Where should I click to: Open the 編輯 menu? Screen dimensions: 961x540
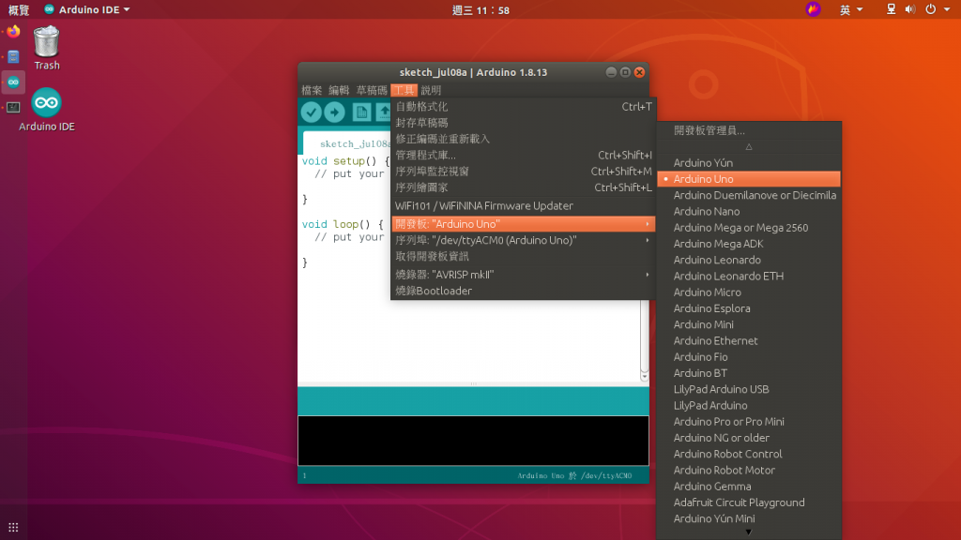tap(339, 90)
